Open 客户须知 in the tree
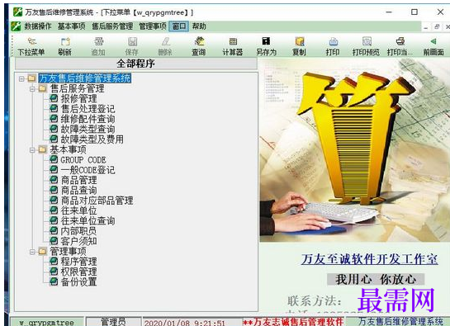This screenshot has height=326, width=450. pyautogui.click(x=78, y=241)
